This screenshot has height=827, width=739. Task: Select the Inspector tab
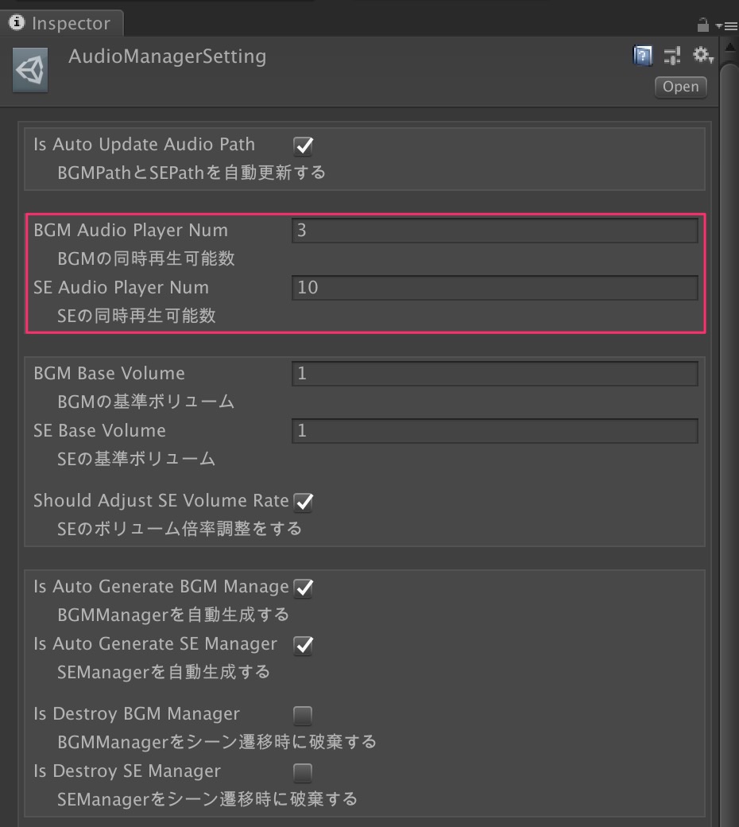click(x=62, y=23)
